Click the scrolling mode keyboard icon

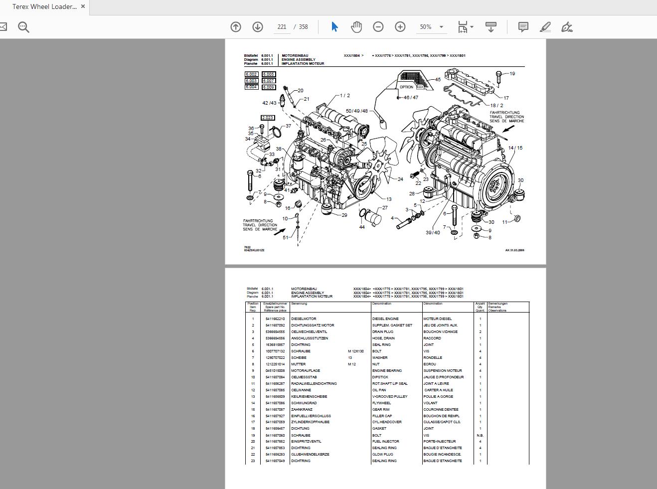[x=491, y=27]
